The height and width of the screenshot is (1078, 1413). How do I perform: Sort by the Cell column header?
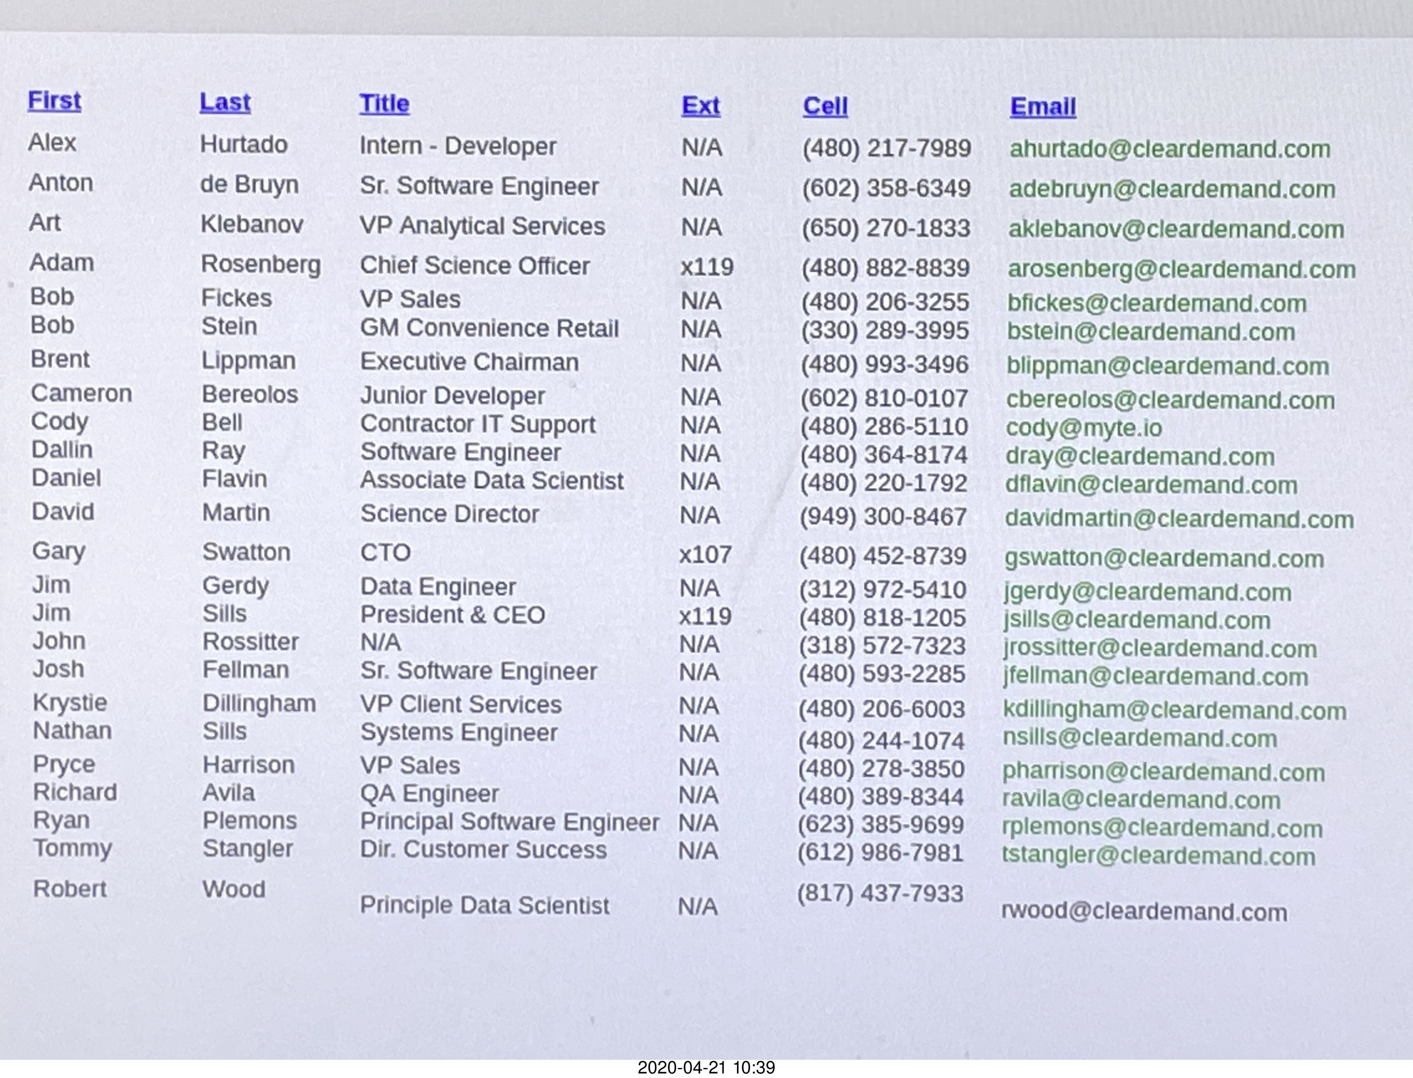point(825,106)
